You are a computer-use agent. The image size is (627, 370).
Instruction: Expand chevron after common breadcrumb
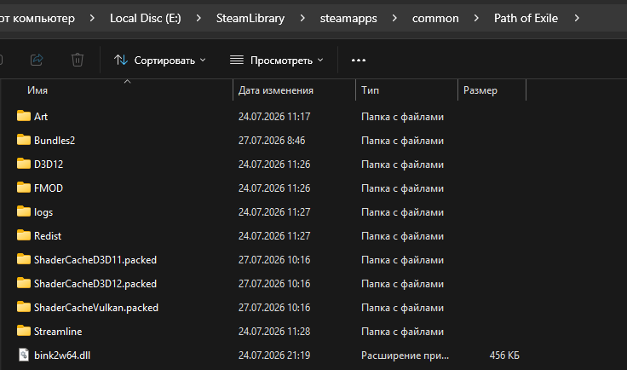(x=476, y=18)
